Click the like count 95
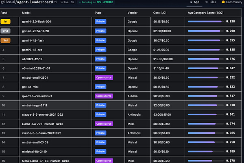244x163 pixels. click(x=72, y=2)
